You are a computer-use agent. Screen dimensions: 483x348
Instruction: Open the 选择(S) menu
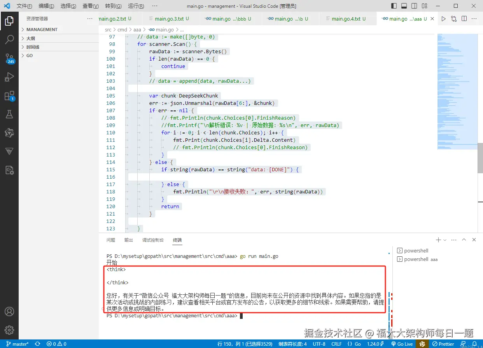[x=68, y=6]
